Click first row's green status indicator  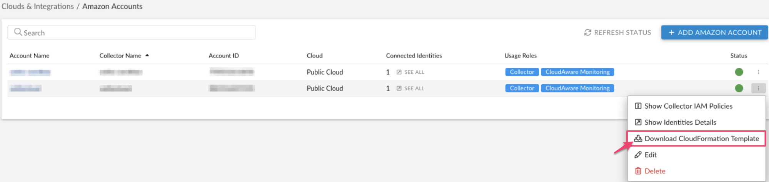coord(739,72)
